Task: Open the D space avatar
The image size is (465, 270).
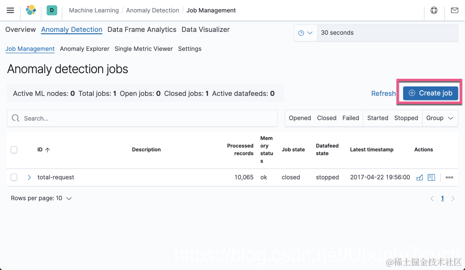Action: pos(52,10)
